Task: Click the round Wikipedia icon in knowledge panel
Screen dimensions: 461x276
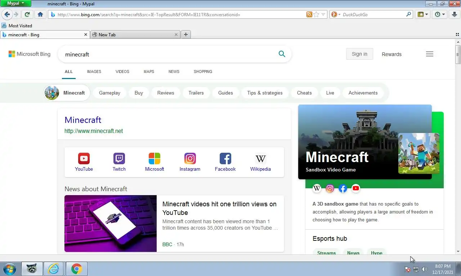Action: pyautogui.click(x=317, y=188)
